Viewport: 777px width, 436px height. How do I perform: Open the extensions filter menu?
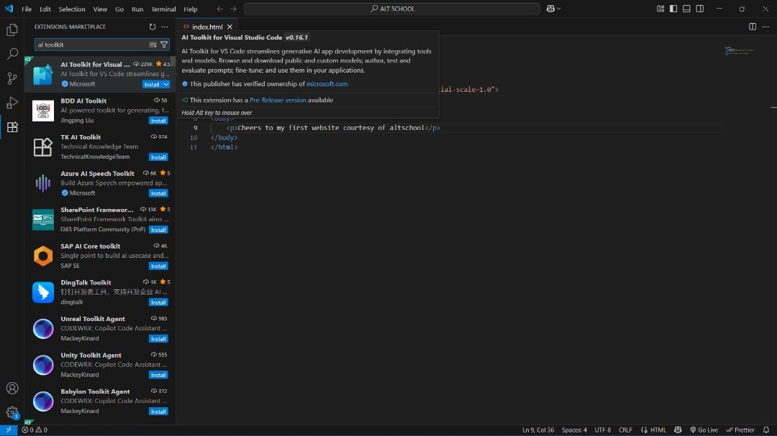(x=163, y=45)
